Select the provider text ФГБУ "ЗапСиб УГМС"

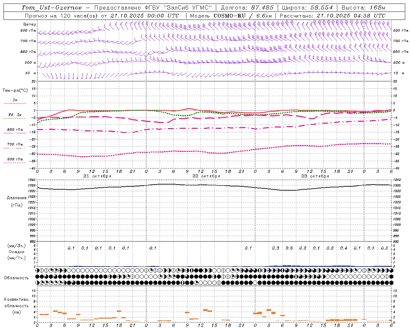179,8
